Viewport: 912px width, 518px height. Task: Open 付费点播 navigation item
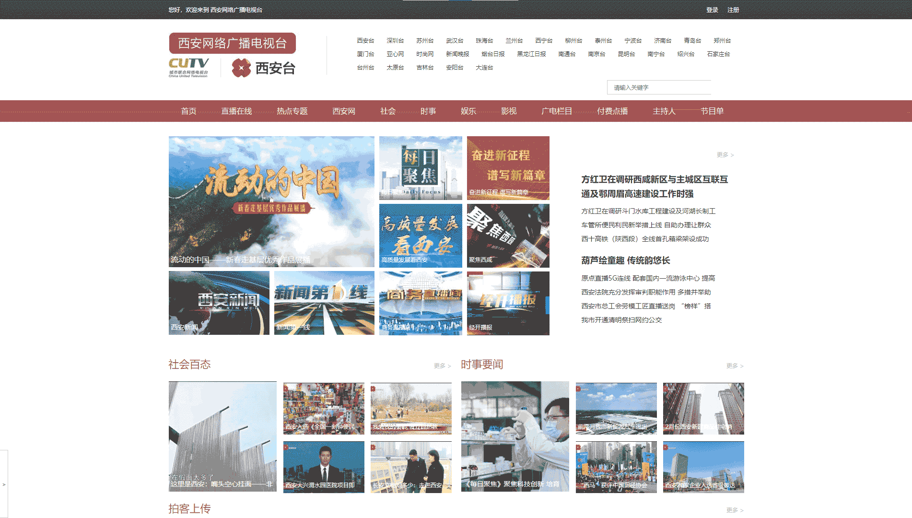612,111
